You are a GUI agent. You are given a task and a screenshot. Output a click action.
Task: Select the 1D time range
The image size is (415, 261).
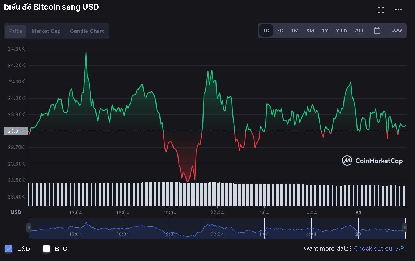[266, 31]
